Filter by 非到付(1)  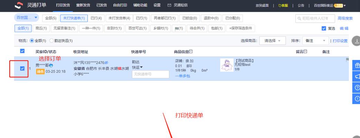(114, 28)
